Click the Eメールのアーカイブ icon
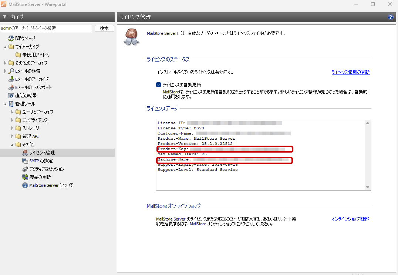 click(11, 79)
